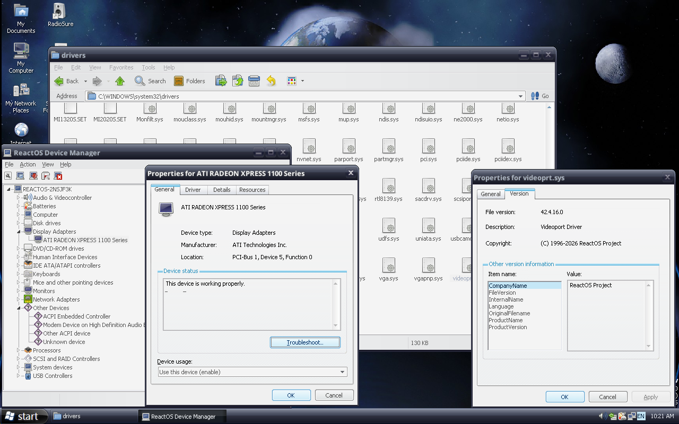The height and width of the screenshot is (424, 679).
Task: Click the green Up arrow in drivers window
Action: (120, 81)
